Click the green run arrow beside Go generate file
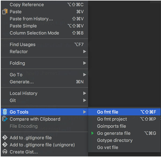Screen dimensions: 161x157 click(x=93, y=133)
